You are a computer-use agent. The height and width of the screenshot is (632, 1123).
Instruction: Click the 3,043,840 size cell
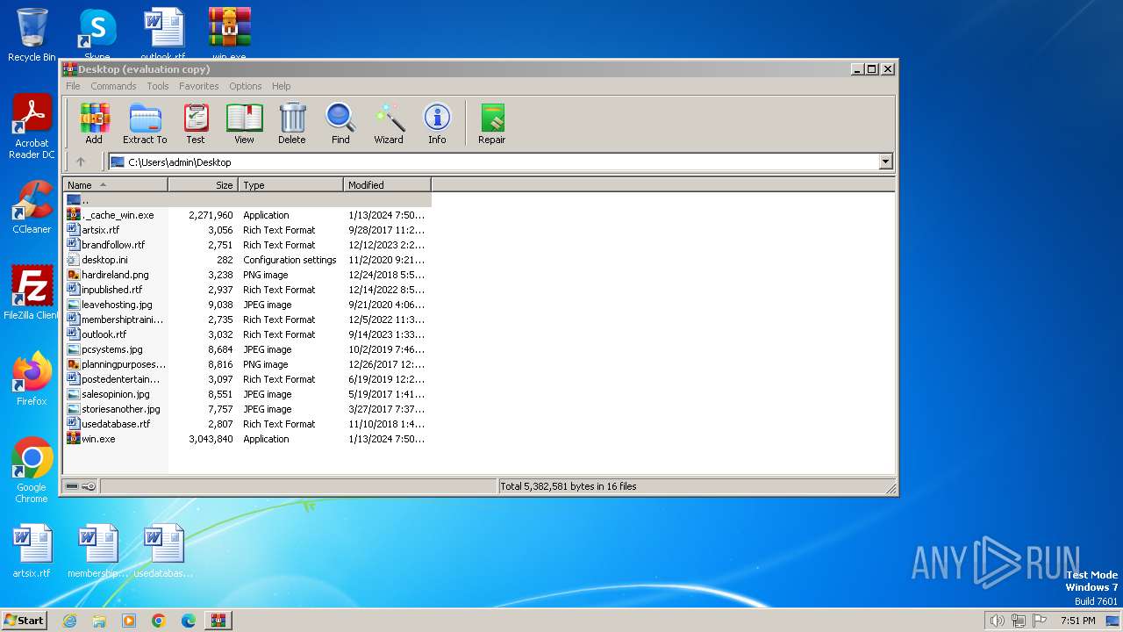(x=211, y=439)
